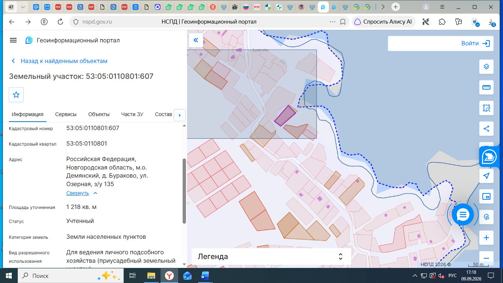The image size is (503, 283).
Task: Zoom out with the minus button
Action: 486,258
